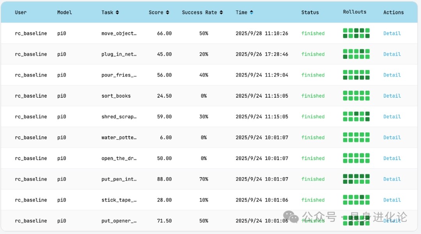
Task: View Detail of stick_tape task
Action: [x=392, y=200]
